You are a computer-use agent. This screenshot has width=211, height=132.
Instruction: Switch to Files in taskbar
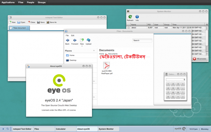44,129
